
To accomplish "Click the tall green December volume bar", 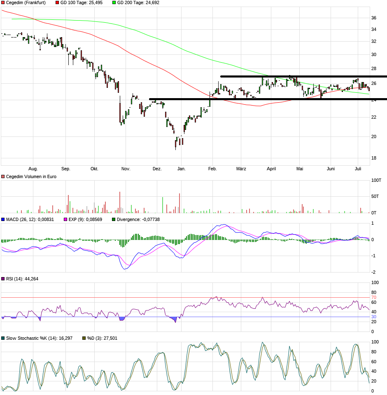I will click(x=163, y=205).
